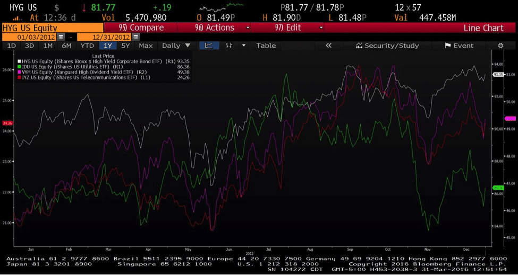Click the 95) Compare button
Image resolution: width=518 pixels, height=275 pixels.
click(x=140, y=28)
